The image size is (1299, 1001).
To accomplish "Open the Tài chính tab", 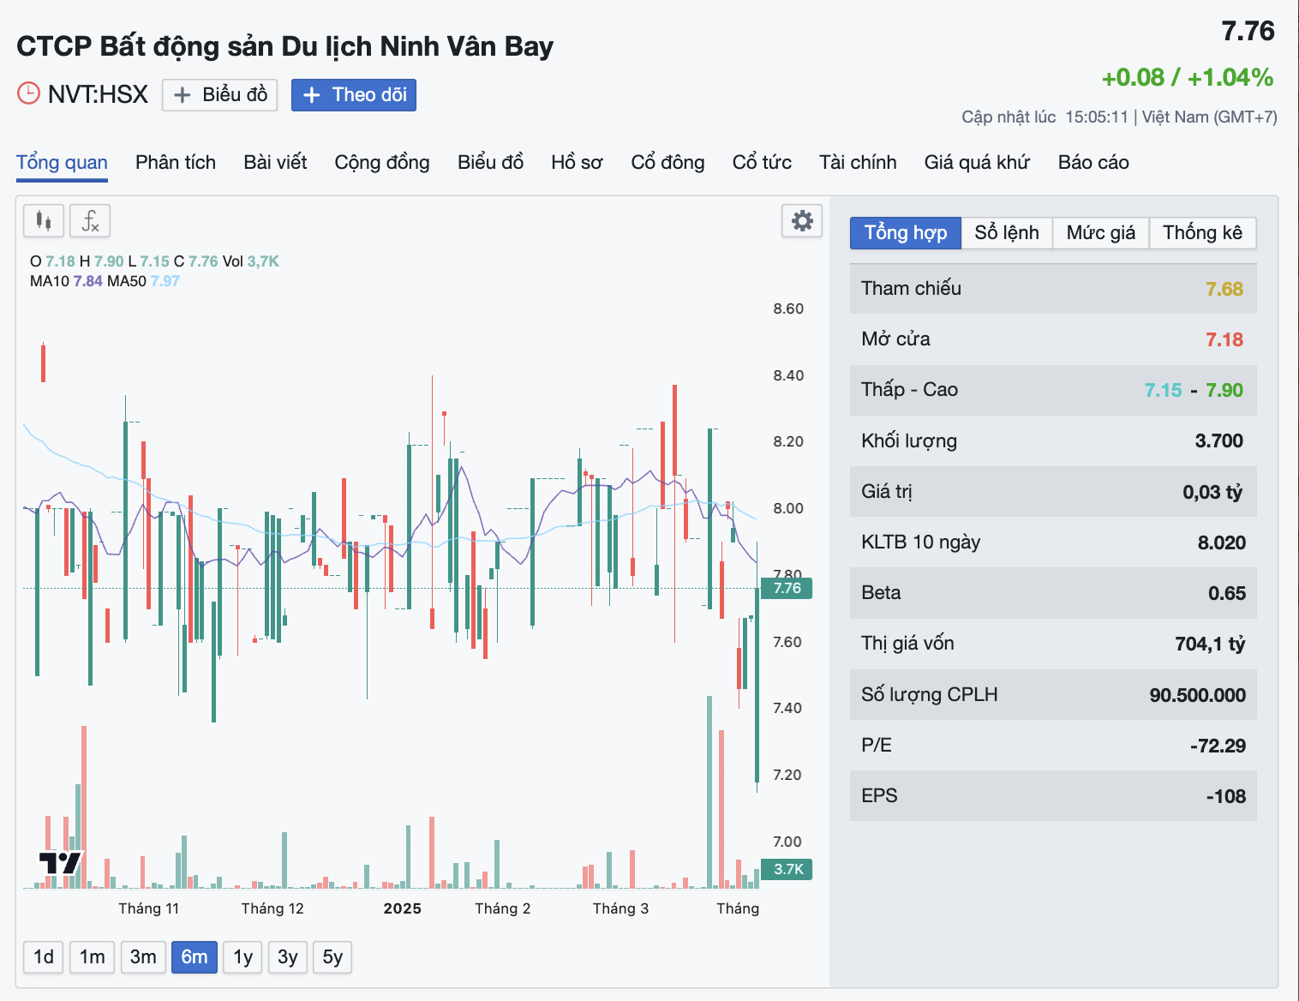I will coord(858,163).
